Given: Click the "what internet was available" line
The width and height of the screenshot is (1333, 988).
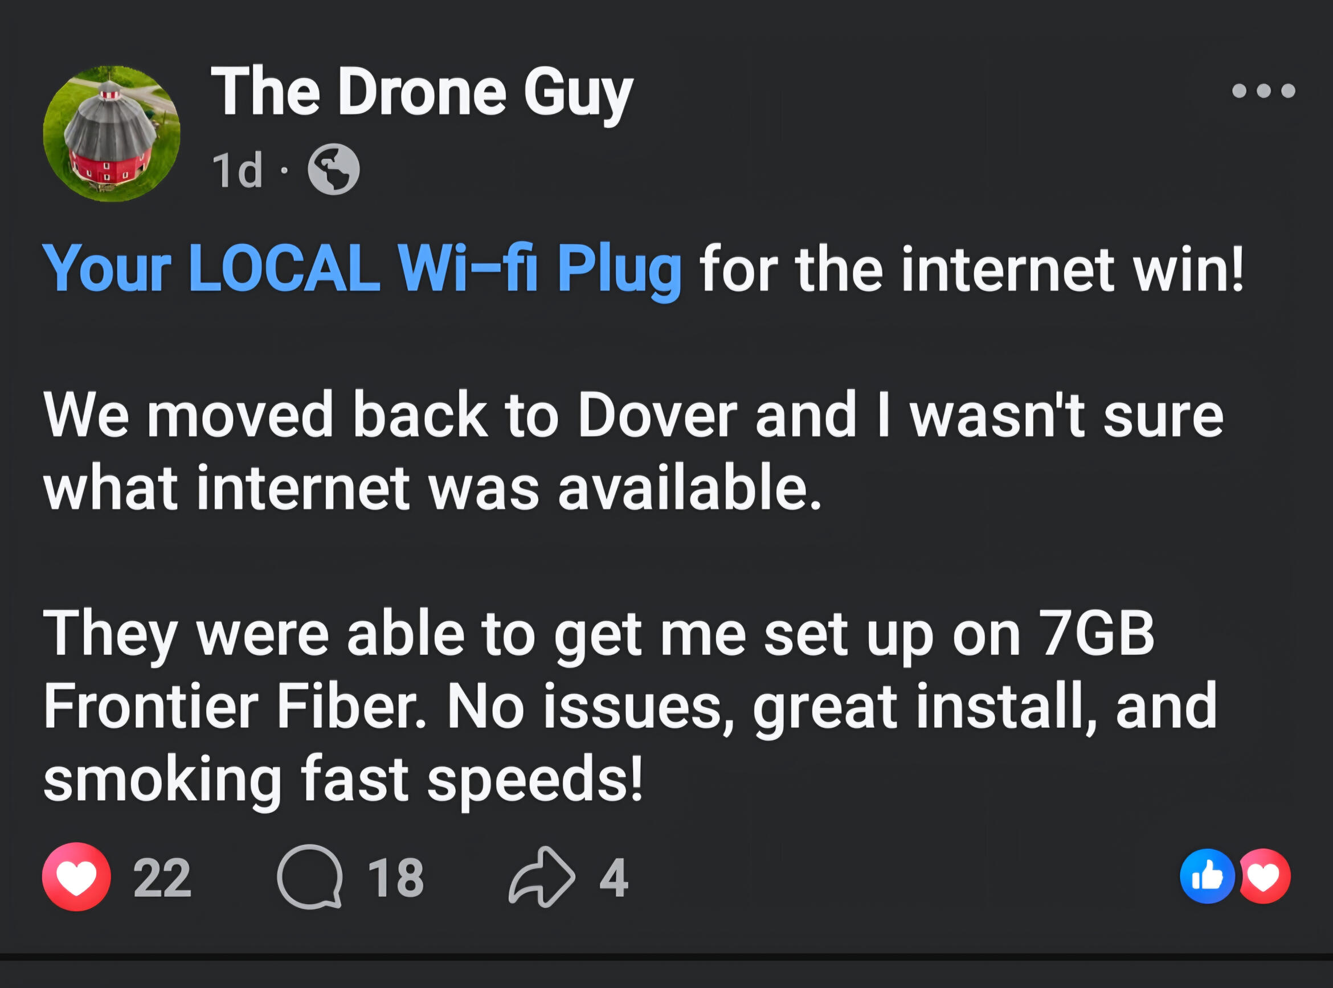Looking at the screenshot, I should 432,488.
